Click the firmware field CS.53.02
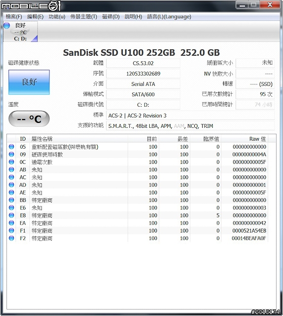283x316 pixels. point(143,63)
